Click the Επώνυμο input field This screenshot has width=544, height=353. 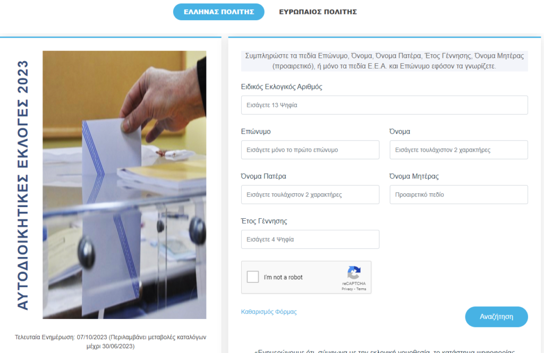tap(310, 150)
